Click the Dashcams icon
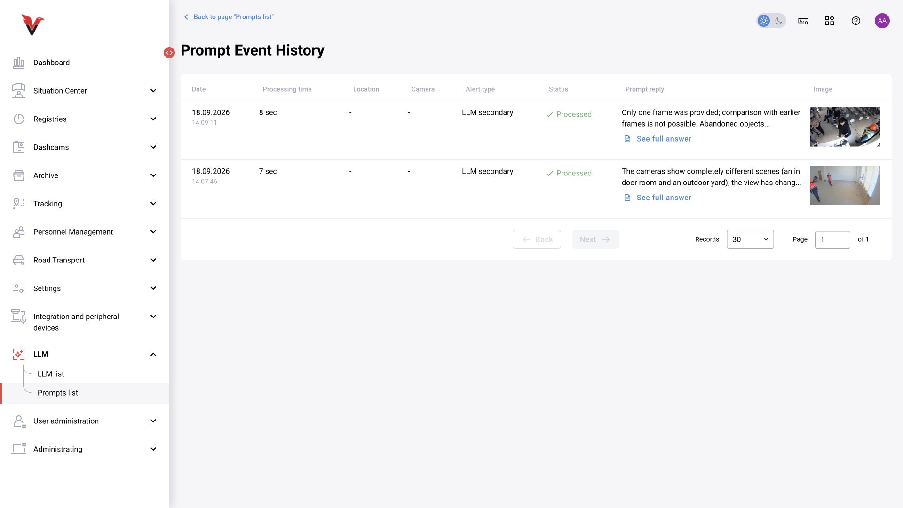This screenshot has width=903, height=508. 19,147
